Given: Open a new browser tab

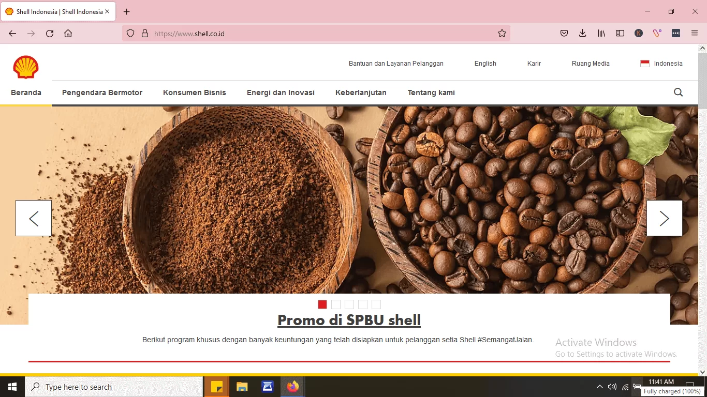Looking at the screenshot, I should point(127,11).
